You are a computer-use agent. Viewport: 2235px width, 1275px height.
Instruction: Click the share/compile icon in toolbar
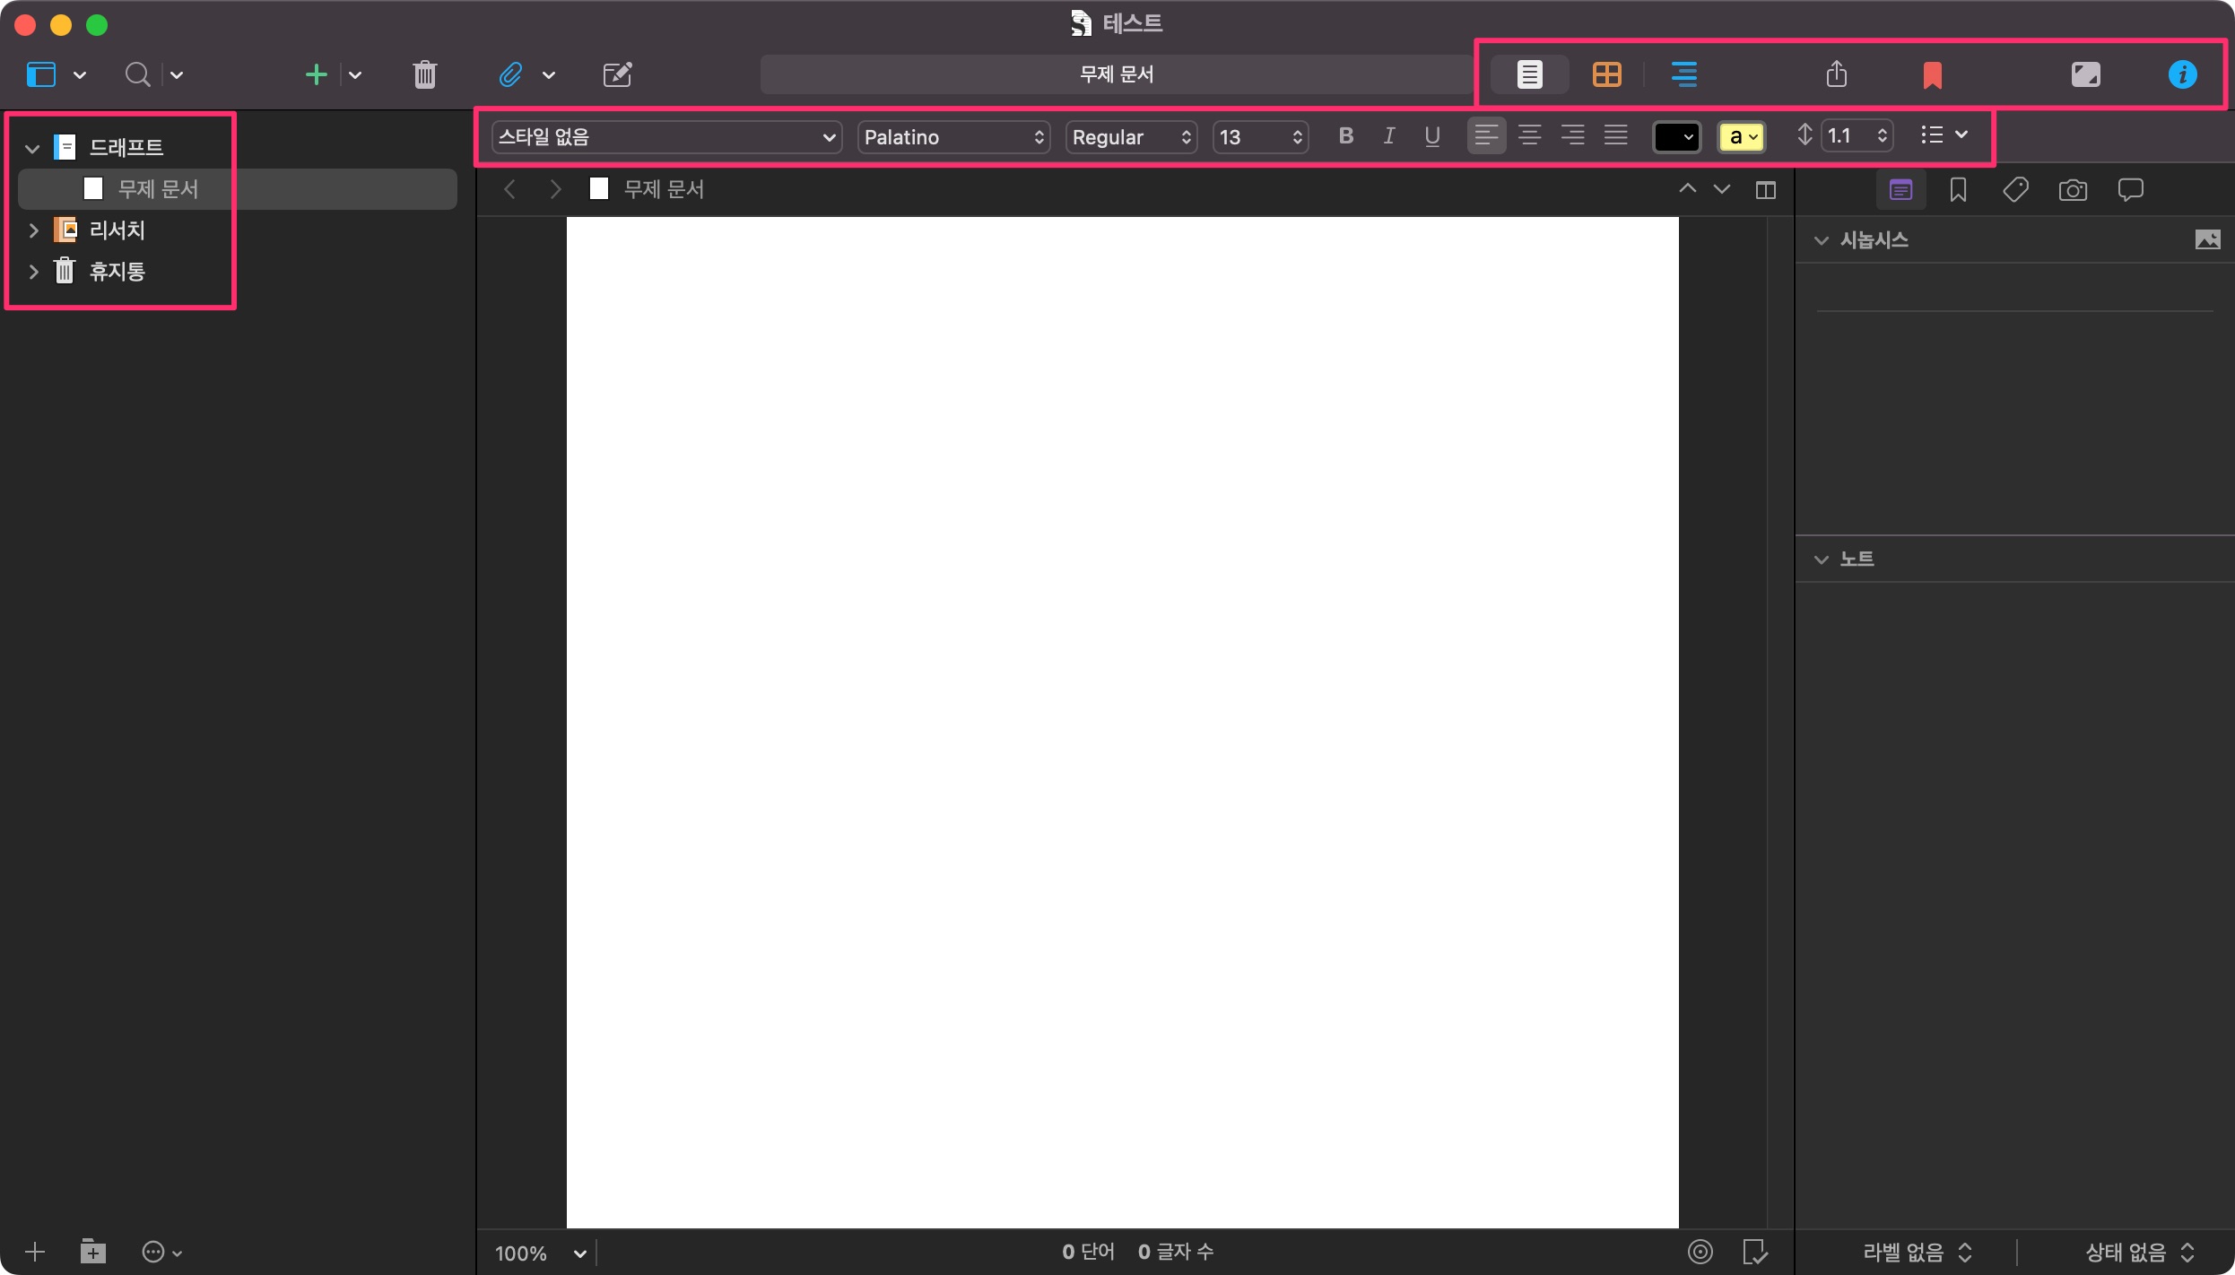(1836, 74)
